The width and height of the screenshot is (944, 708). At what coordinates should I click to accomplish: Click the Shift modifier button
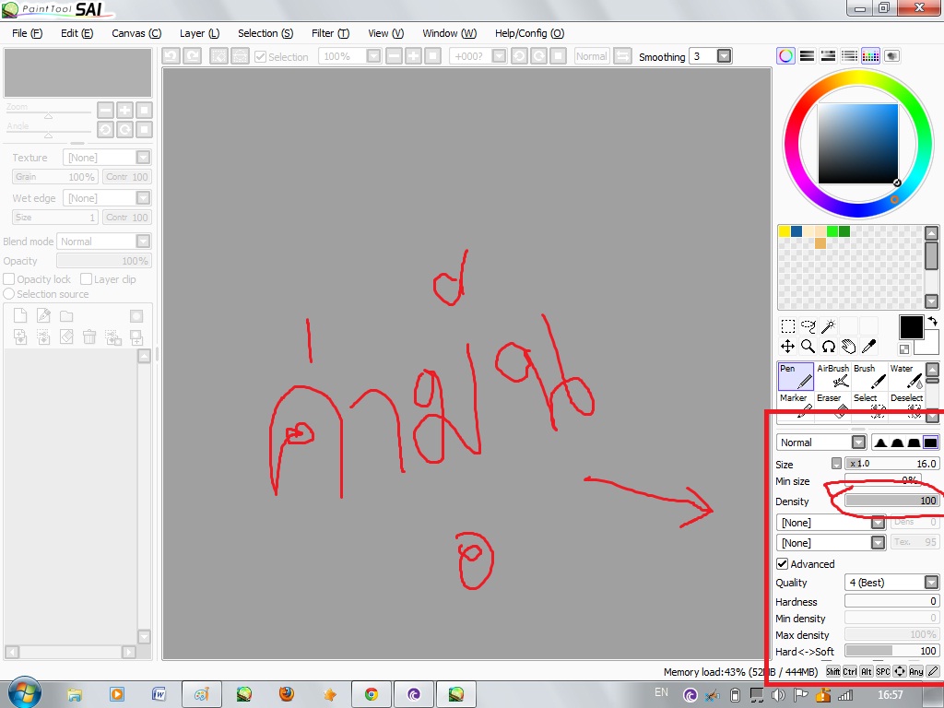tap(832, 671)
